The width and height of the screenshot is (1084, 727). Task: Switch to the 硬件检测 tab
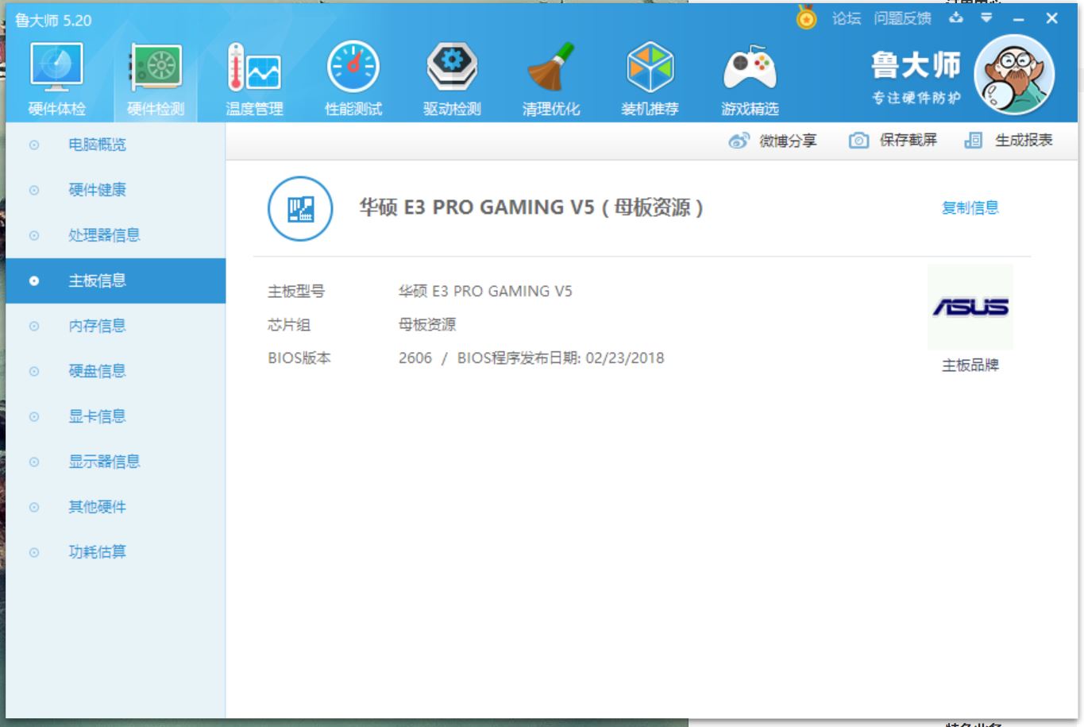coord(155,75)
